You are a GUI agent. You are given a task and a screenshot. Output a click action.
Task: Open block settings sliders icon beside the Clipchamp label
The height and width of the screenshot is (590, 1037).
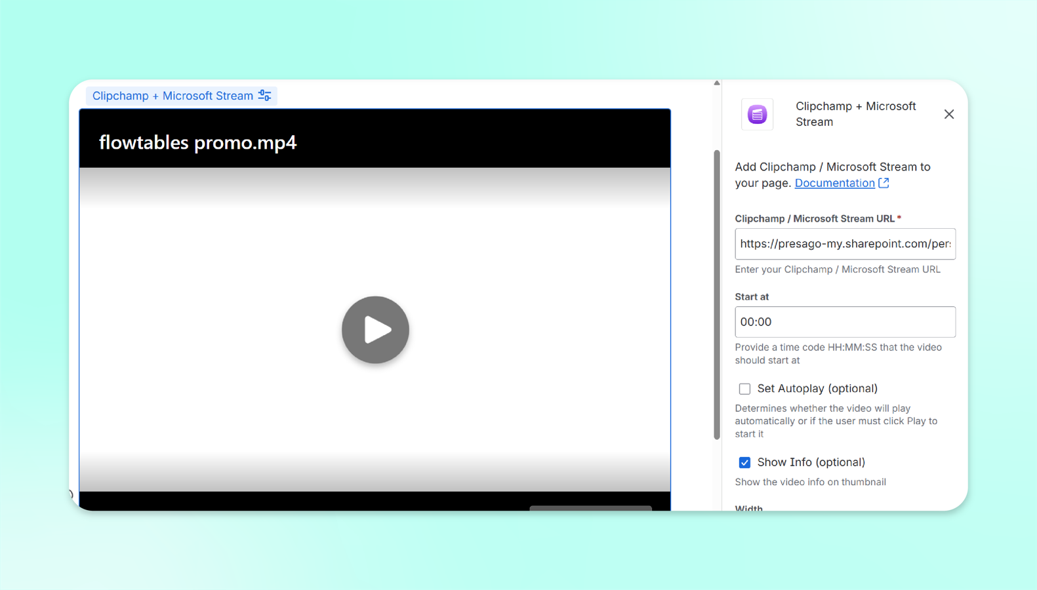(x=265, y=96)
